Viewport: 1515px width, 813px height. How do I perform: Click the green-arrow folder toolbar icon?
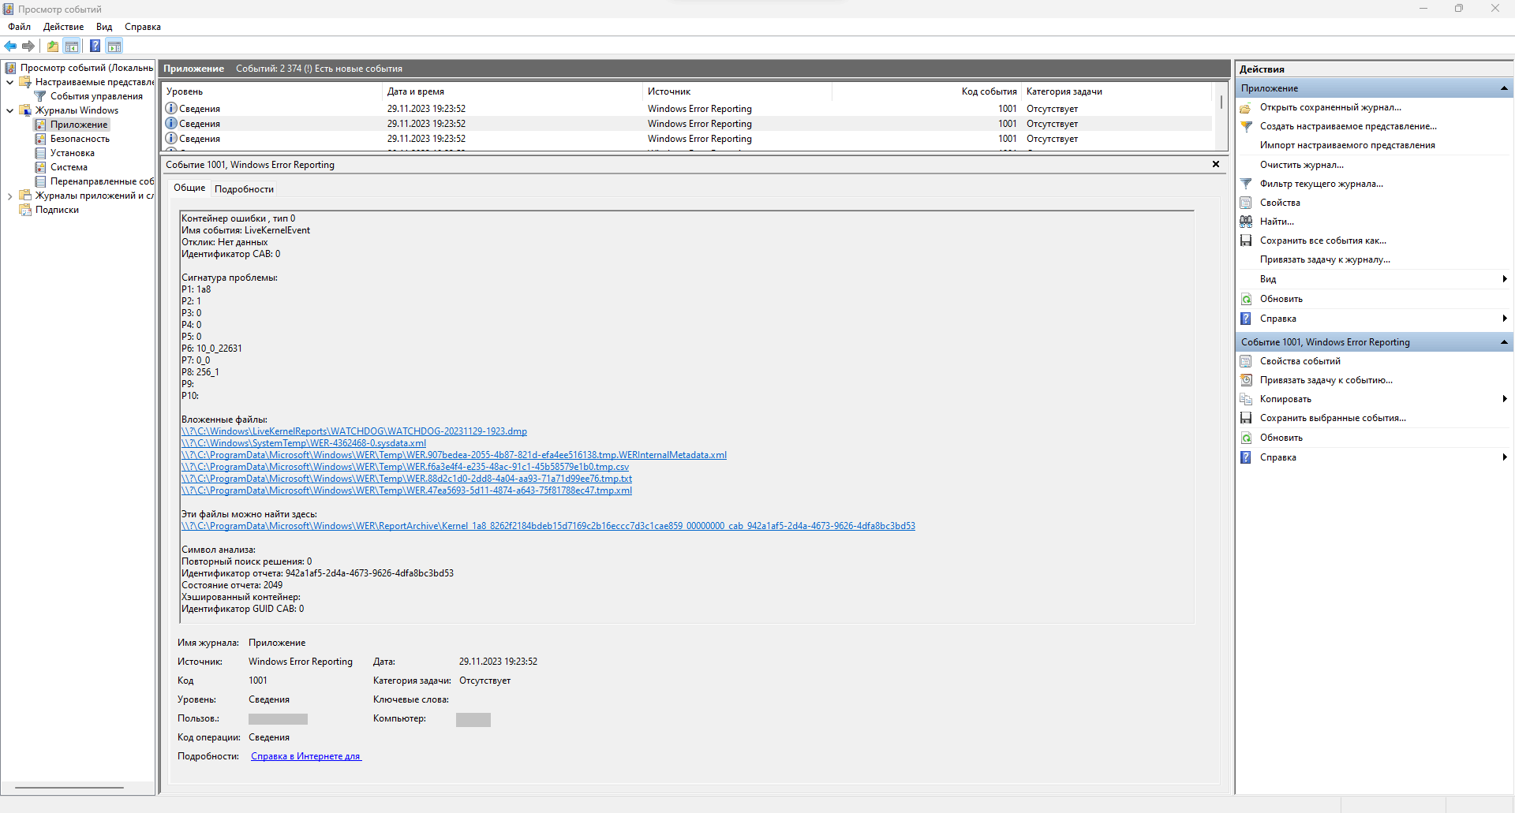[53, 46]
